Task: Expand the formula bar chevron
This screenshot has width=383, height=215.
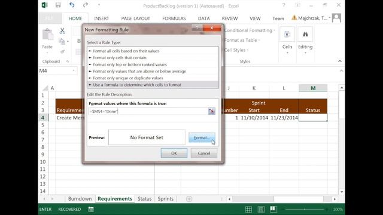Action: coord(341,70)
